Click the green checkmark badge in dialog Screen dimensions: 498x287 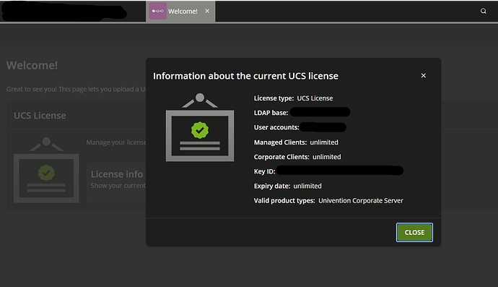200,130
